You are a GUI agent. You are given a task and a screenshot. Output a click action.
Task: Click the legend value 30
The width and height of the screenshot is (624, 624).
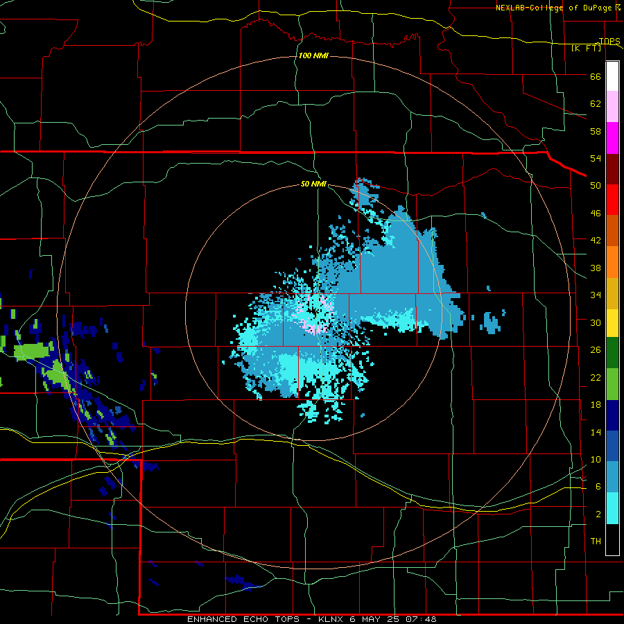(596, 322)
